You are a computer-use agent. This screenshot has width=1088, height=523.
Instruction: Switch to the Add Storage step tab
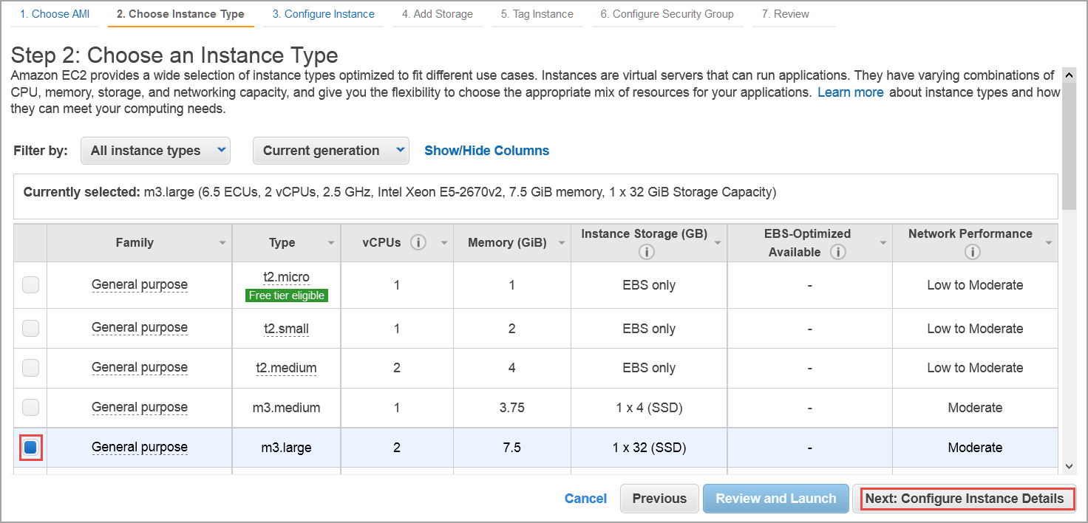[438, 13]
